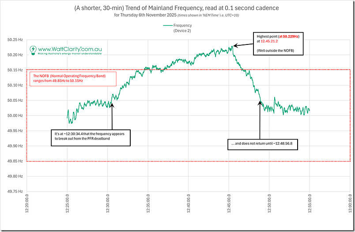Click the 49.75 Hz y-axis label
Screen dimensions: 355x232
point(17,191)
